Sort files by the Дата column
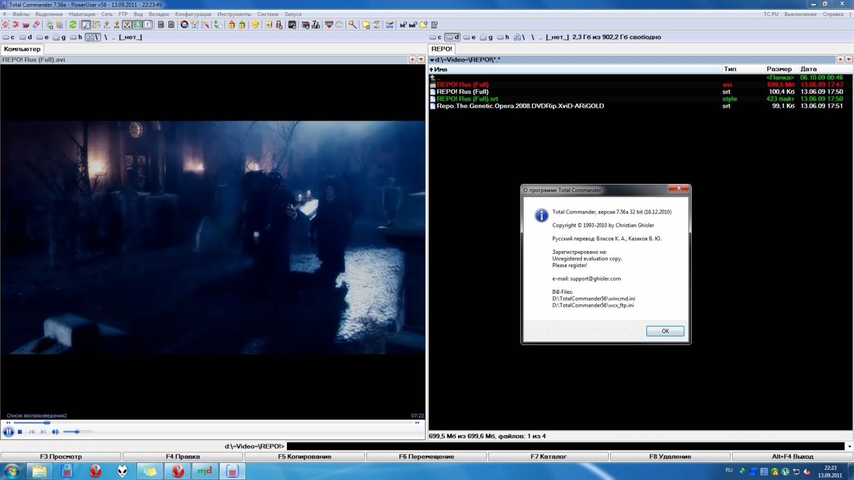 click(x=808, y=69)
